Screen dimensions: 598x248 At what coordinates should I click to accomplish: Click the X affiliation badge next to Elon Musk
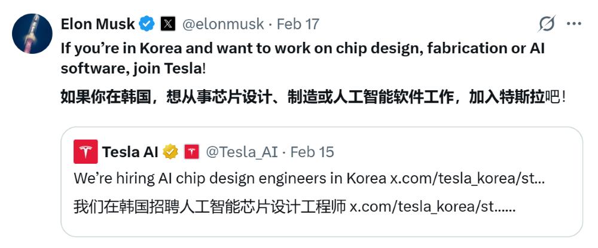[x=168, y=24]
